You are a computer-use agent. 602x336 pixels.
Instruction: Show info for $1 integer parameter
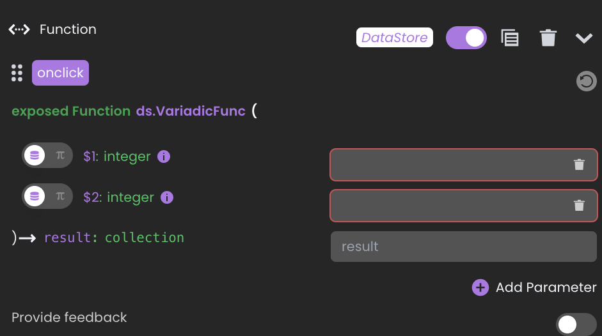tap(164, 157)
